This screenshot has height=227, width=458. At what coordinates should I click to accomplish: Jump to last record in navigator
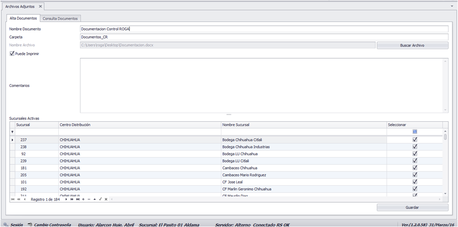(78, 199)
